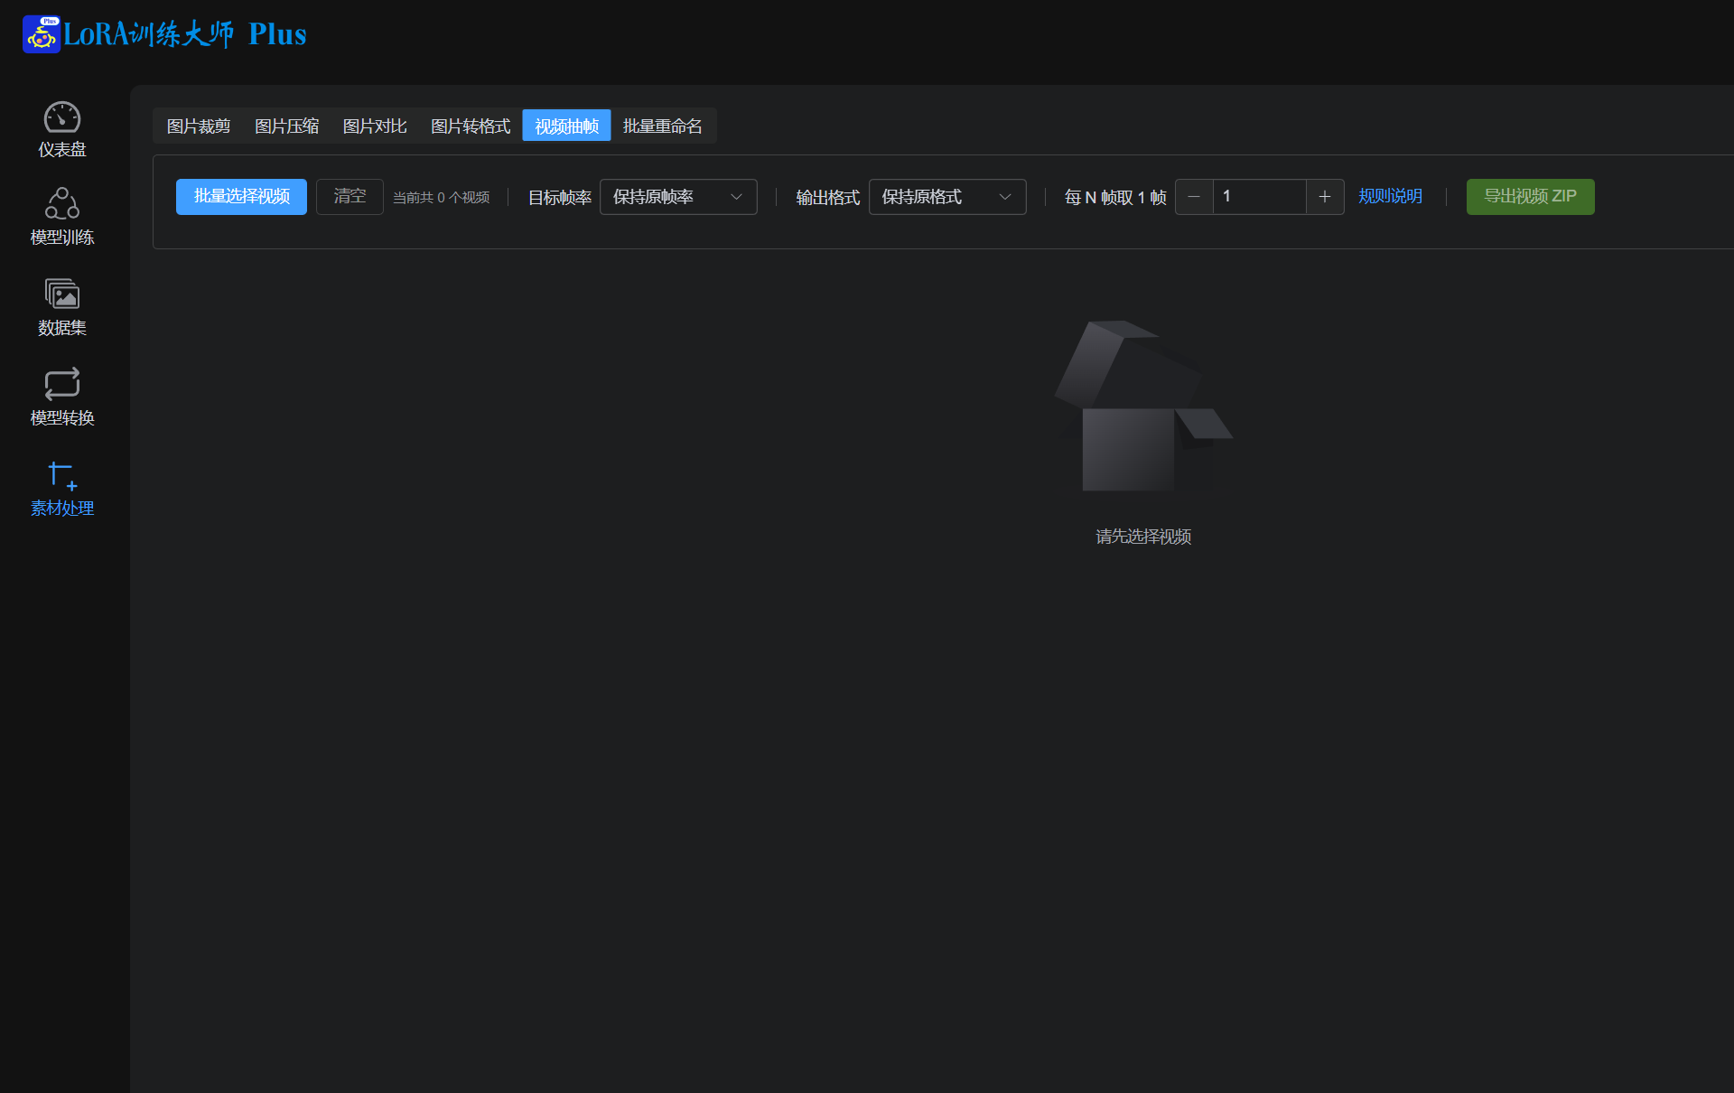Viewport: 1734px width, 1093px height.
Task: Decrease the N frame value with minus
Action: coord(1194,196)
